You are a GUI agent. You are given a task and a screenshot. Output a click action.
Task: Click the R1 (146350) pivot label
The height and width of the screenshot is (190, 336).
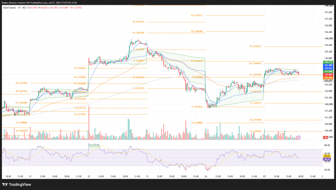coord(138,33)
